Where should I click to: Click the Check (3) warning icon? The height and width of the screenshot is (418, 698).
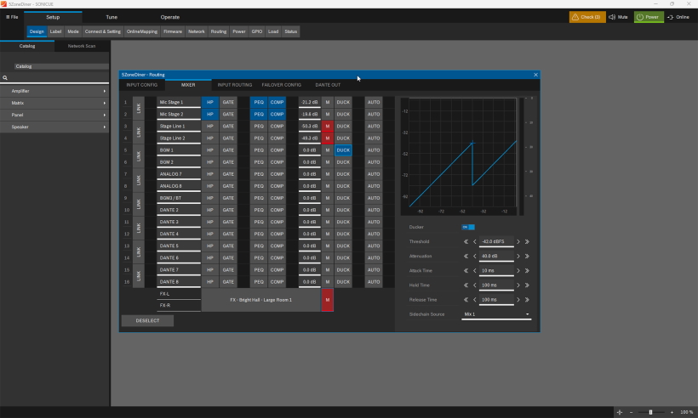point(575,17)
